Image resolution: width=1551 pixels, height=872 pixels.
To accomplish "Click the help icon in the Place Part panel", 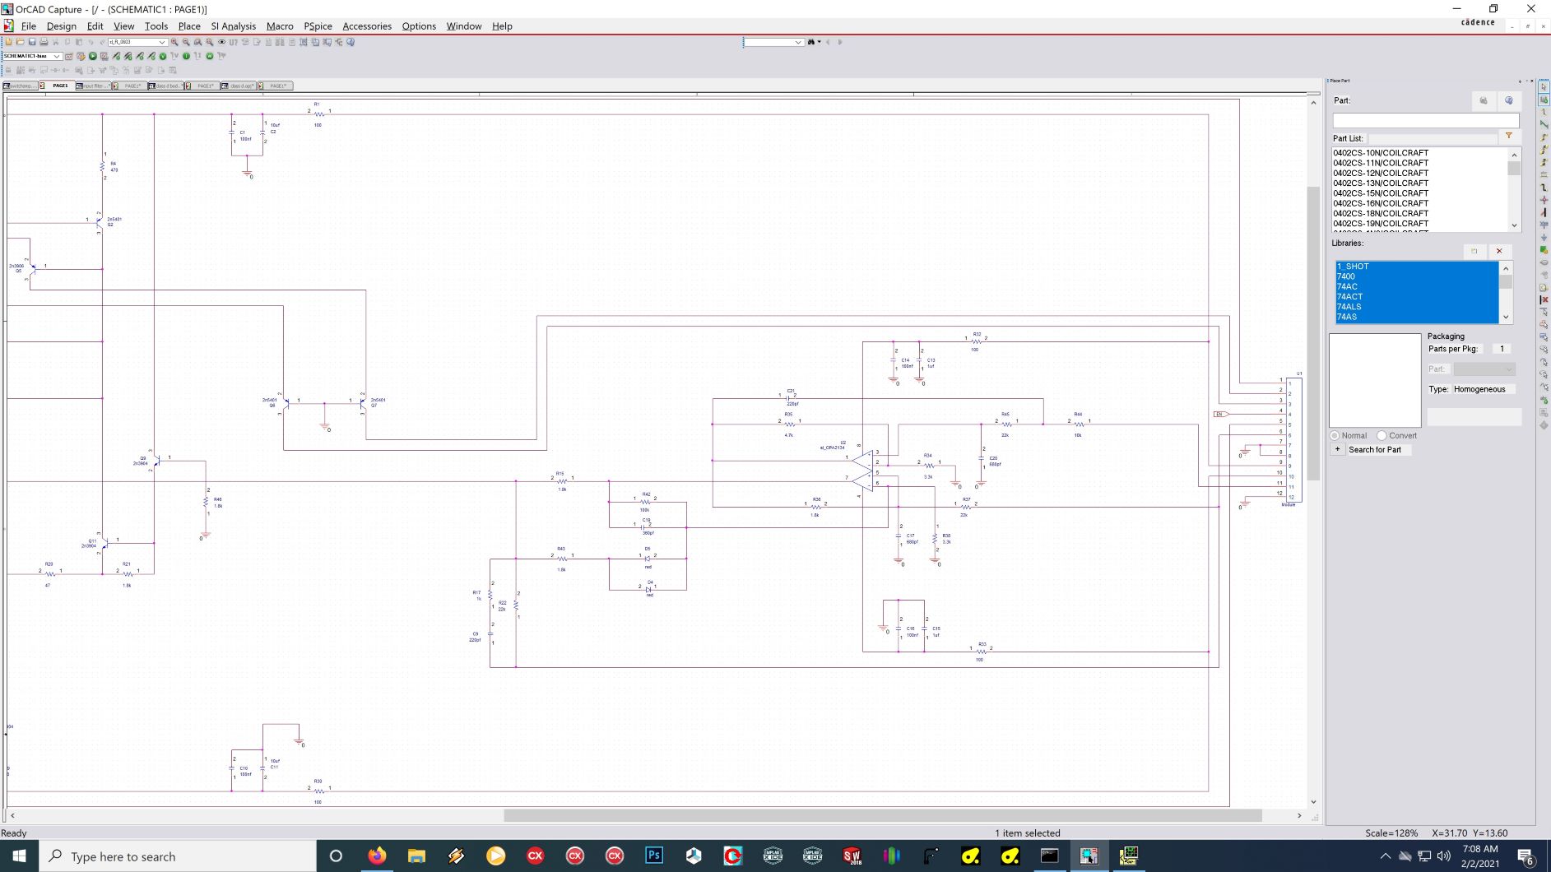I will pyautogui.click(x=1508, y=100).
